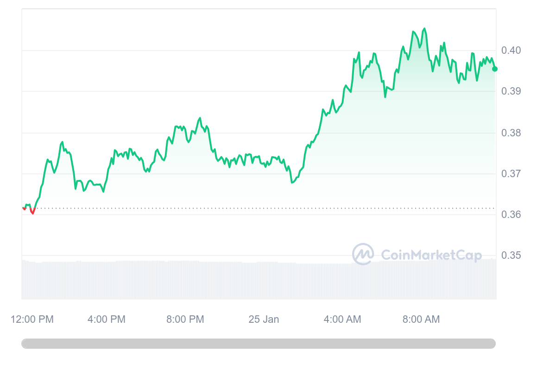Click the horizontal scrollbar below chart
Screen dimensions: 556x371
point(259,344)
